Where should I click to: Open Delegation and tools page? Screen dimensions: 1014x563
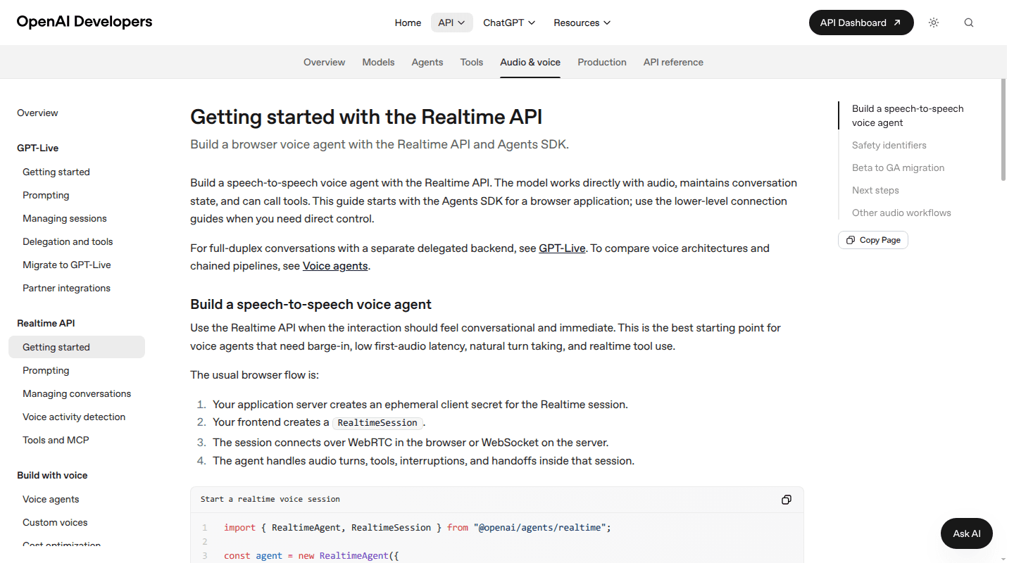tap(68, 241)
